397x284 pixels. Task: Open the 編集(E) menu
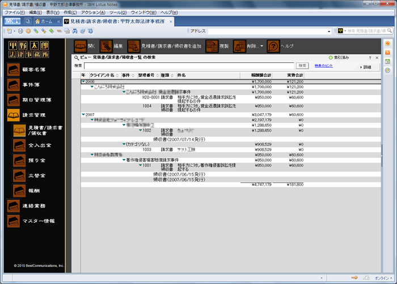click(x=35, y=12)
